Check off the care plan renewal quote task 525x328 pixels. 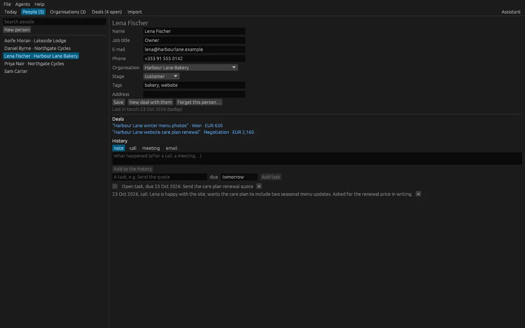tap(115, 186)
